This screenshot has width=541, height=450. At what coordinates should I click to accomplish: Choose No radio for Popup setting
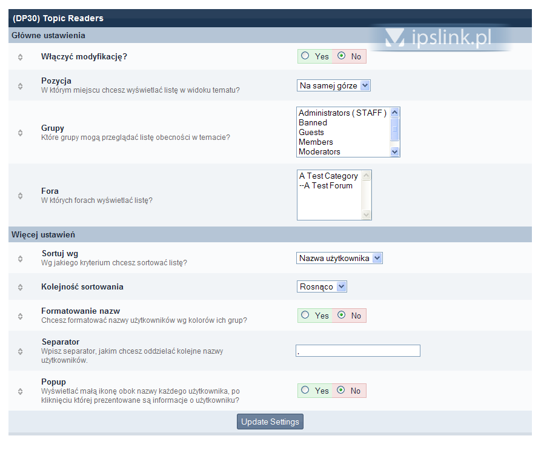click(341, 391)
